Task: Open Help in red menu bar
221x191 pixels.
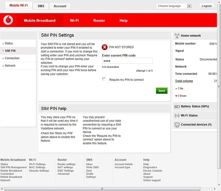Action: click(x=124, y=21)
